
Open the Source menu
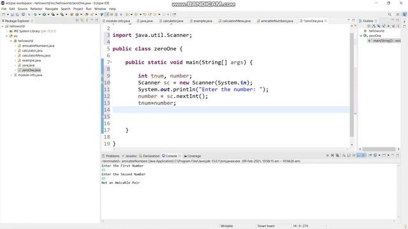click(x=22, y=9)
